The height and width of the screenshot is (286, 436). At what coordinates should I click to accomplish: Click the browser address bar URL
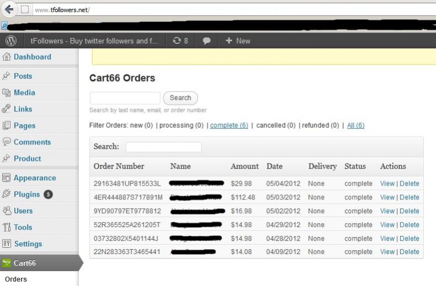point(62,10)
